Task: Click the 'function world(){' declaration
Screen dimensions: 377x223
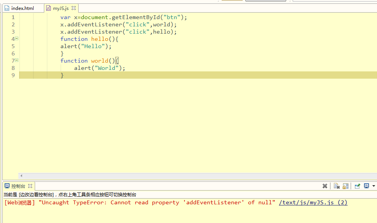Action: pos(89,61)
